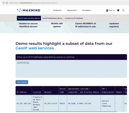Viewport: 129px width, 113px height.
Task: Click the Approximate Latitude / Longitude header
Action: (x=84, y=91)
